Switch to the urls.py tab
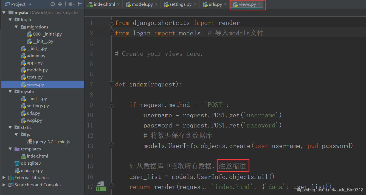 (215, 4)
